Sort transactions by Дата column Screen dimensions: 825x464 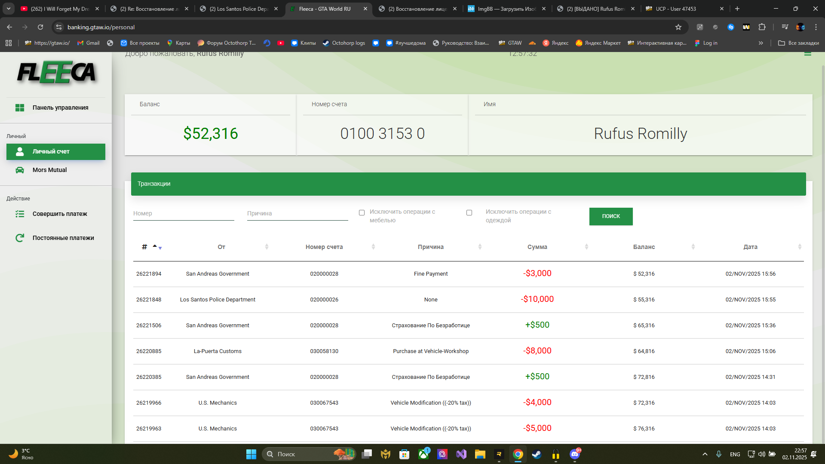point(751,247)
